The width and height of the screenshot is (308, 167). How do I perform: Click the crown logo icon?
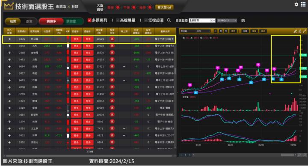[x=9, y=6]
